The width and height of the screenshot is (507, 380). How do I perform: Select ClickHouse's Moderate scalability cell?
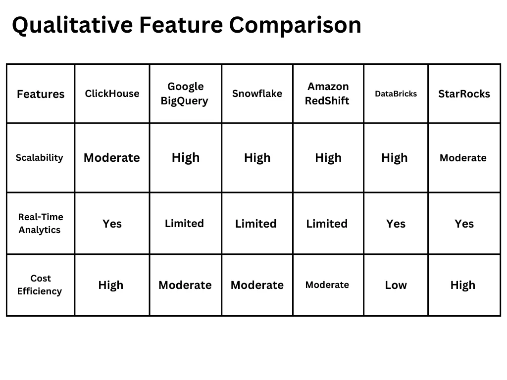click(112, 158)
